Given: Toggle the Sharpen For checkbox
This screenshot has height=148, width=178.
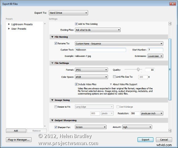Looking at the screenshot, I should [x=56, y=127].
